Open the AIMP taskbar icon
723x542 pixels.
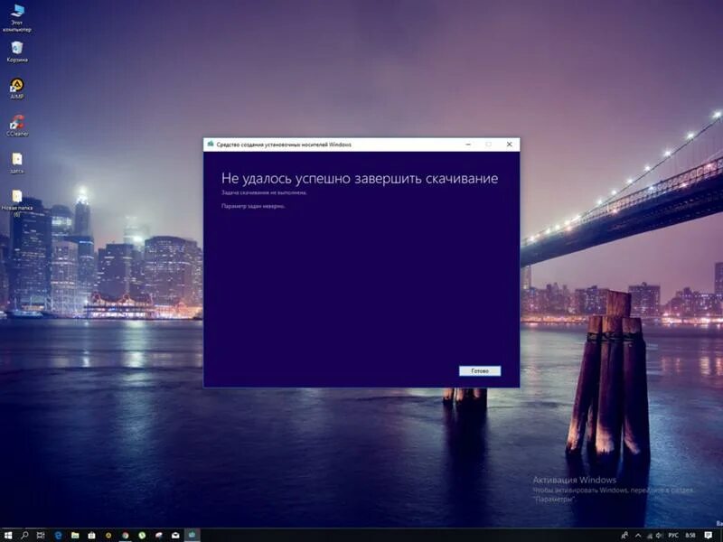coord(108,535)
